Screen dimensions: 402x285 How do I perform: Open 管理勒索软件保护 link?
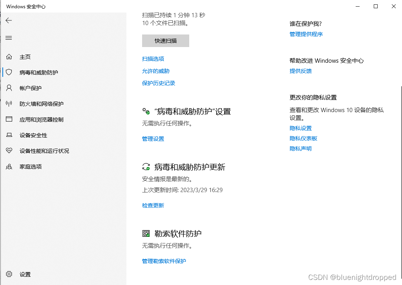164,261
